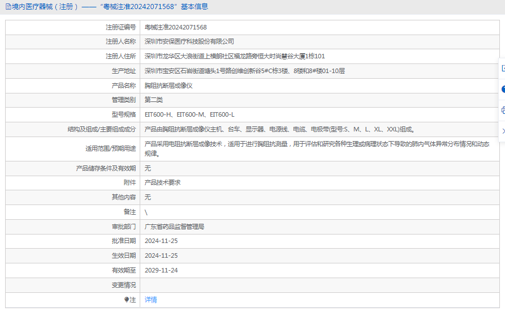Screen dimensions: 505x311
Task: Open the 详情 link in the 注 row
Action: (x=150, y=300)
